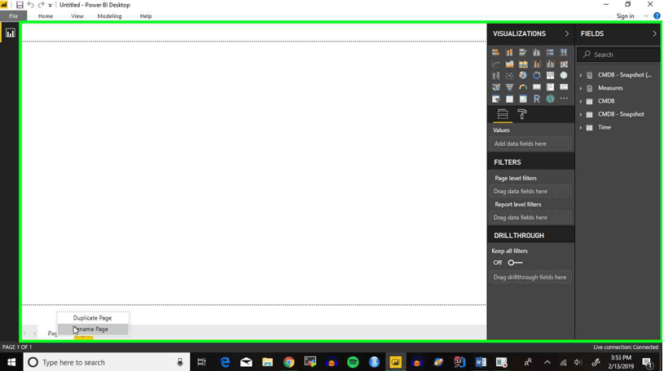Toggle Keep all filters switch
This screenshot has height=371, width=664.
(x=516, y=263)
